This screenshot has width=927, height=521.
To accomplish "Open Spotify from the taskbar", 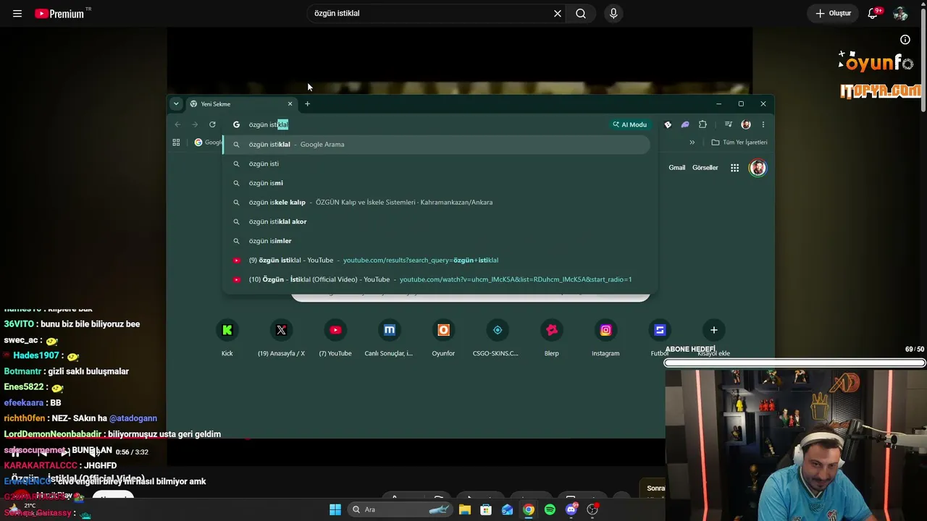I will pyautogui.click(x=550, y=509).
